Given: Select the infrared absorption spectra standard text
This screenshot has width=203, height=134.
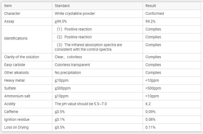Looking at the screenshot, I should (88, 47).
